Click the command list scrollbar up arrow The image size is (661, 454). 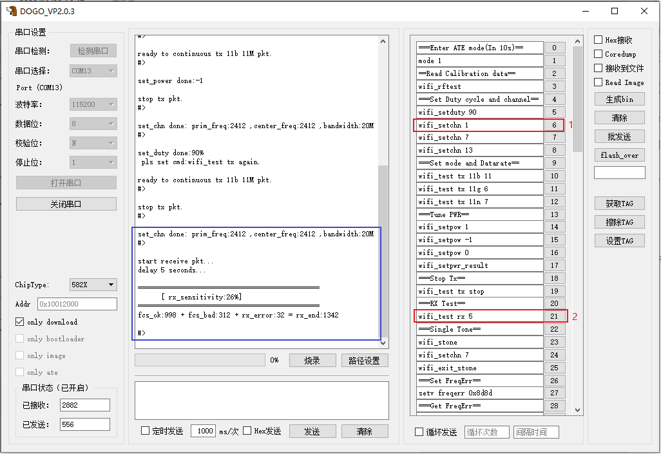[x=577, y=41]
